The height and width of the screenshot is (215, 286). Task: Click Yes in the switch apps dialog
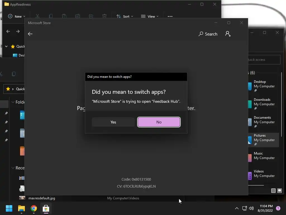pyautogui.click(x=113, y=122)
